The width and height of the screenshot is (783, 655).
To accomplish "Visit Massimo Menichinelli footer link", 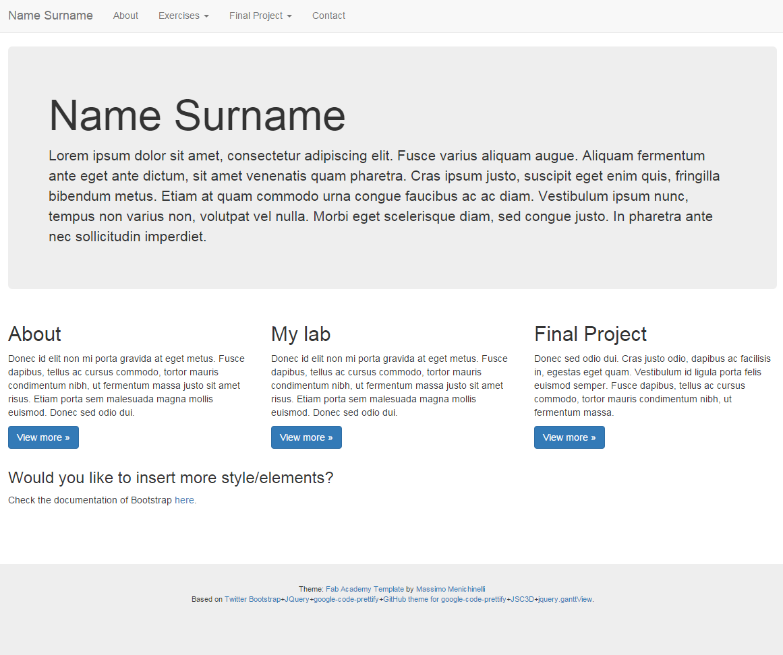I will pyautogui.click(x=451, y=589).
